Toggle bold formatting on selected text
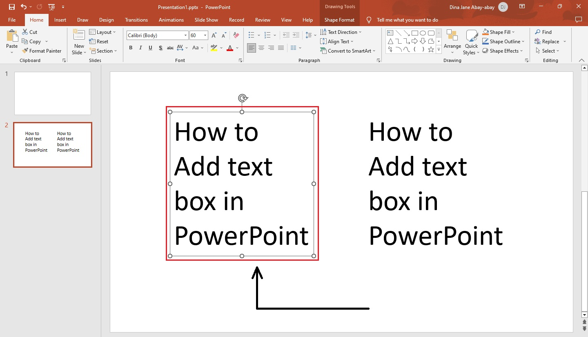Screen dimensions: 588x337 pos(130,48)
